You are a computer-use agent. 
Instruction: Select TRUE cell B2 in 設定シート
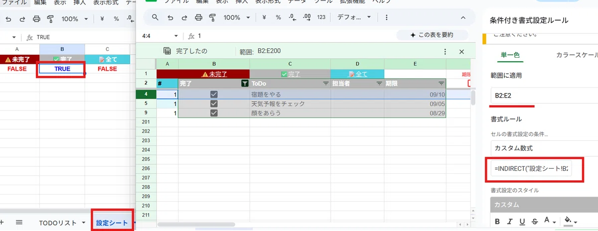[62, 69]
